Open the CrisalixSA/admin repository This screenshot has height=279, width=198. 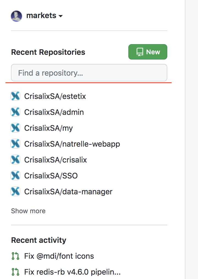click(54, 112)
